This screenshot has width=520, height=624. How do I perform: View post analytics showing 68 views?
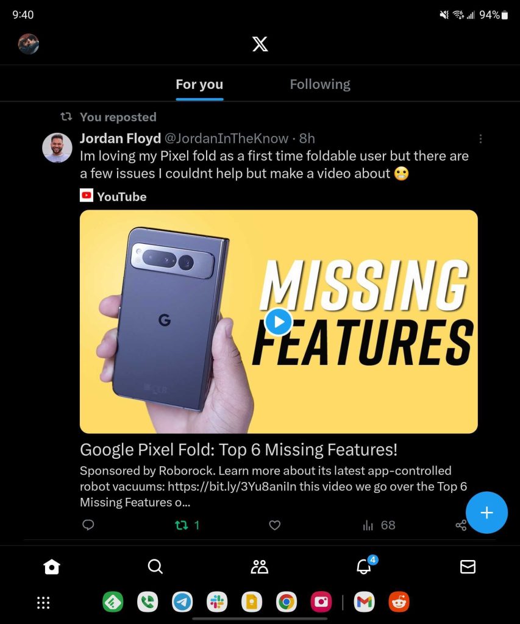379,525
